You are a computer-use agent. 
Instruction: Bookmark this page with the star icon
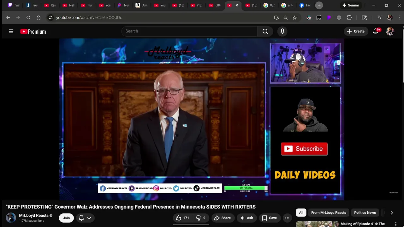click(x=294, y=18)
